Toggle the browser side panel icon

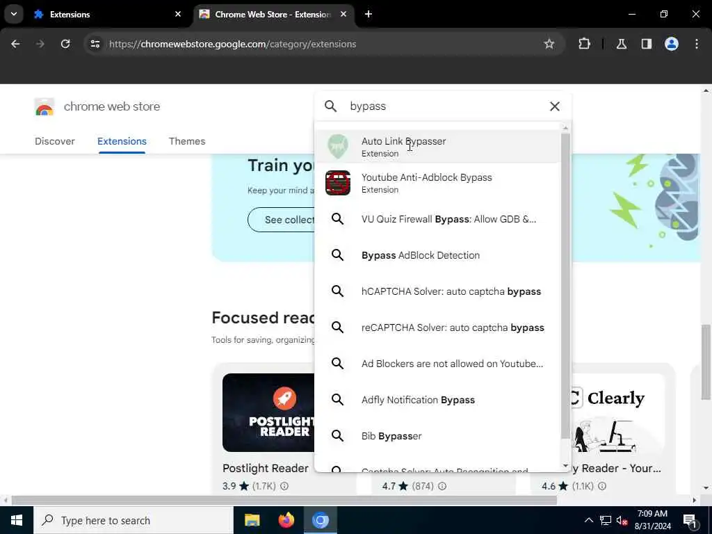(646, 44)
